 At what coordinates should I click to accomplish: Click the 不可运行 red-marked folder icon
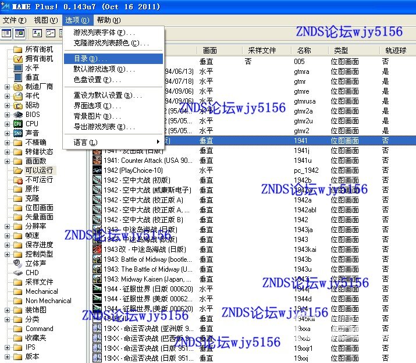pyautogui.click(x=18, y=180)
